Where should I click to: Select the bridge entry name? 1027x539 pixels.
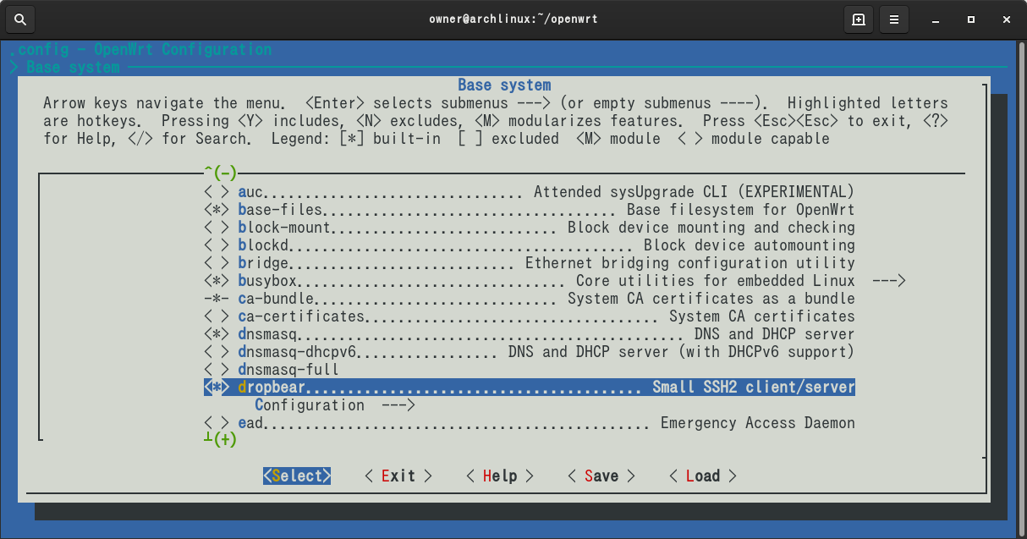pos(263,263)
